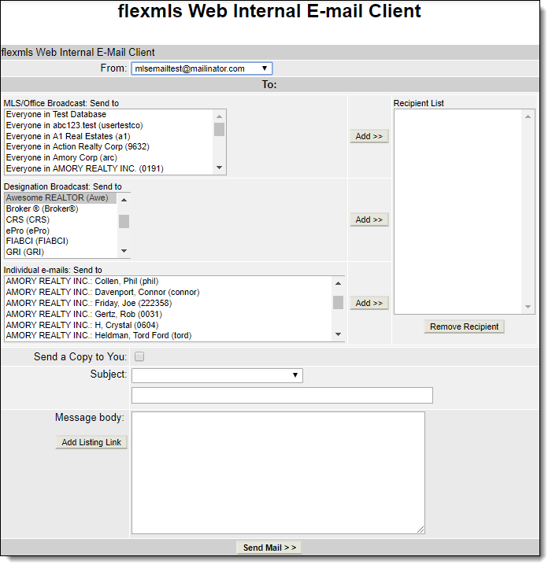Select CRS (CRS) designation
Image resolution: width=552 pixels, height=568 pixels.
[61, 219]
